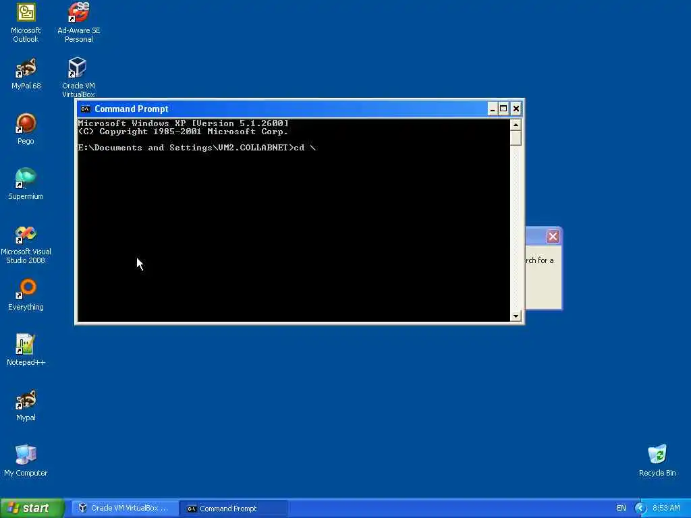Switch to Oracle VM VirtualBox taskbar button
This screenshot has height=518, width=691.
124,508
